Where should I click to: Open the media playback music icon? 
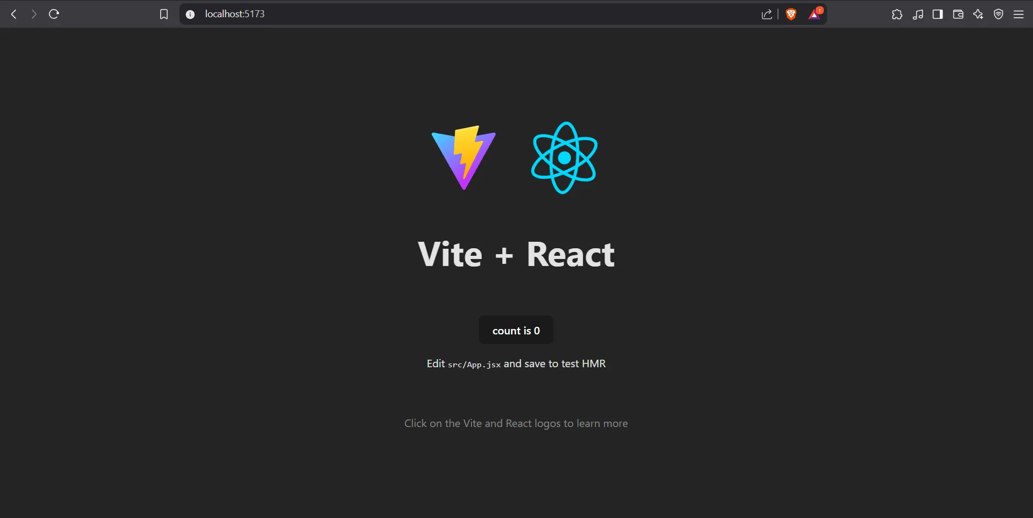pyautogui.click(x=918, y=14)
